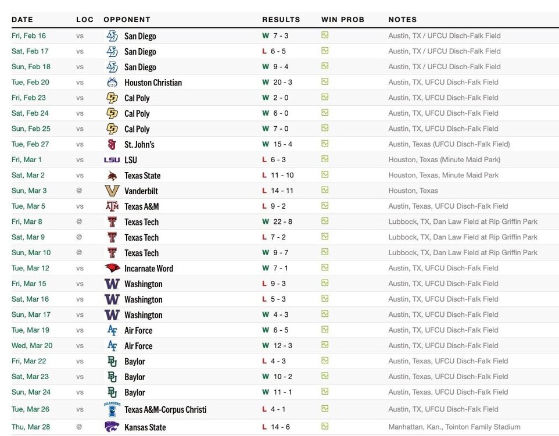559x436 pixels.
Task: Click the Incarnate Word cardinal logo
Action: 112,268
